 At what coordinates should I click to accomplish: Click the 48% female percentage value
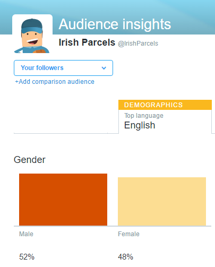125,257
